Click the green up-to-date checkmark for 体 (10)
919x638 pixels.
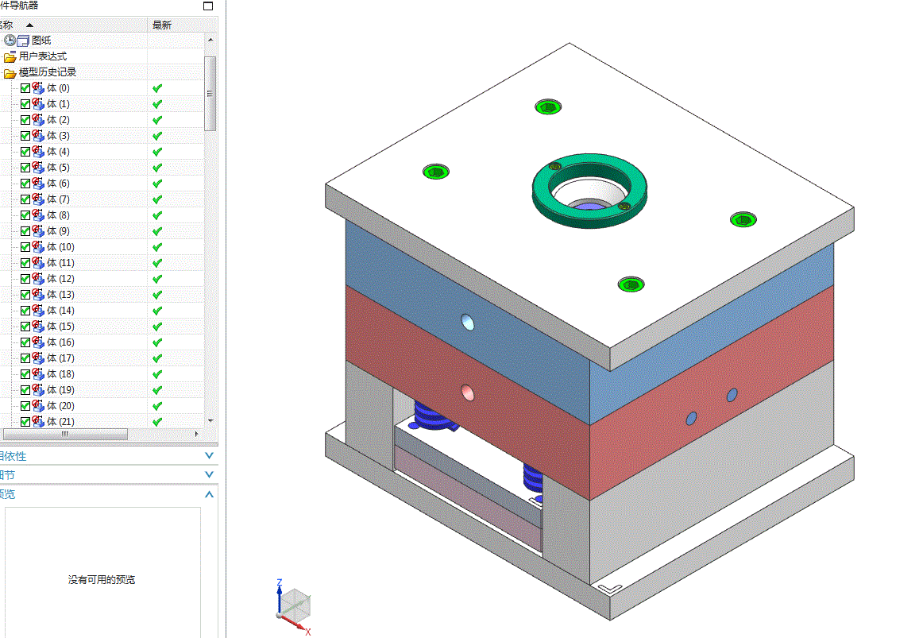coord(157,247)
